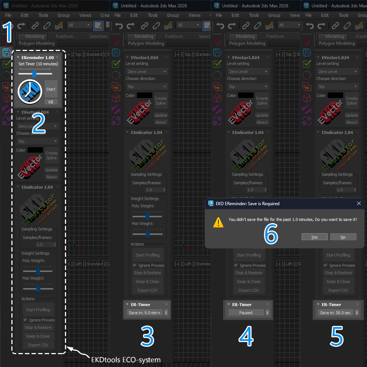Open Group menu in the EReminder window
The width and height of the screenshot is (367, 367).
click(x=63, y=15)
